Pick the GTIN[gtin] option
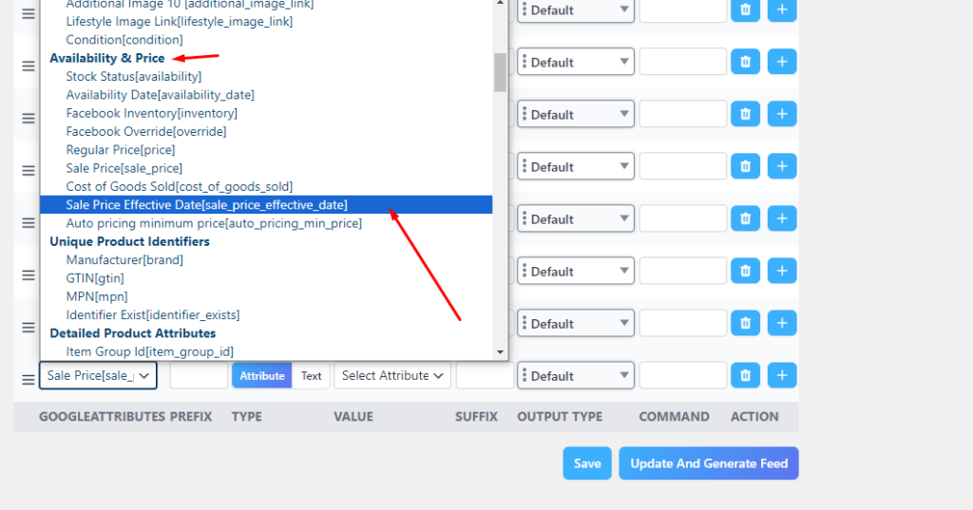 [95, 278]
